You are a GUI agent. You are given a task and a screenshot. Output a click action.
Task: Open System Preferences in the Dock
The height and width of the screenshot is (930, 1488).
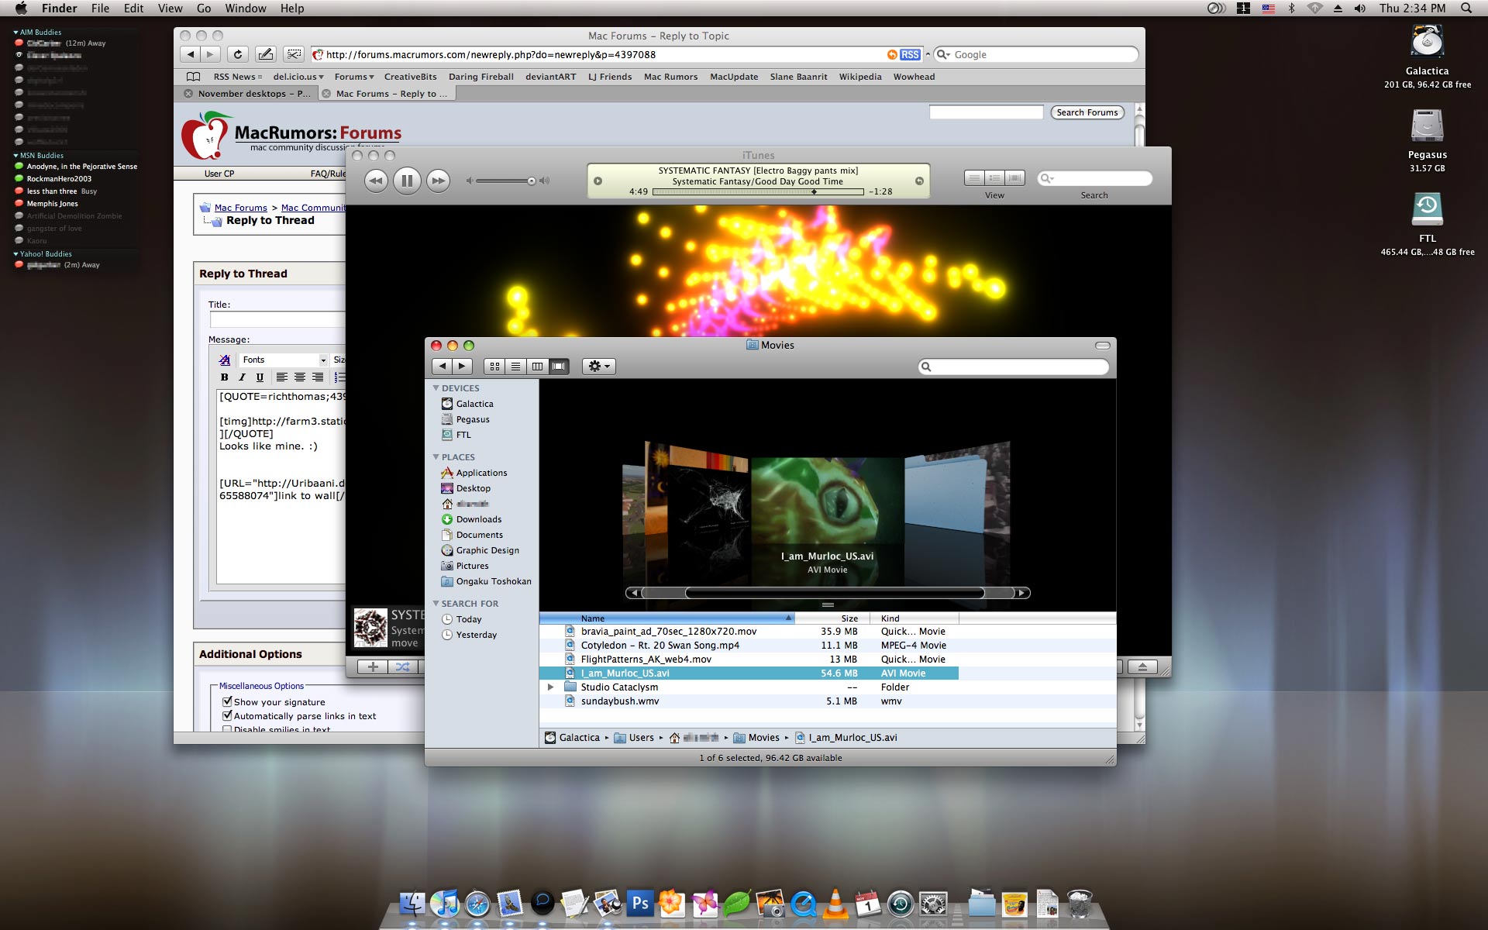click(x=933, y=903)
